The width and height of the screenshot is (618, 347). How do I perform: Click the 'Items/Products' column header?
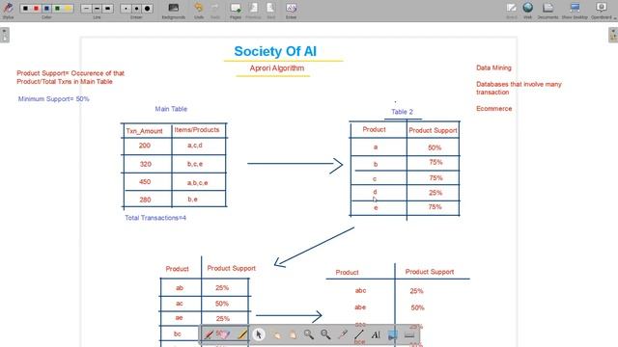(x=197, y=130)
